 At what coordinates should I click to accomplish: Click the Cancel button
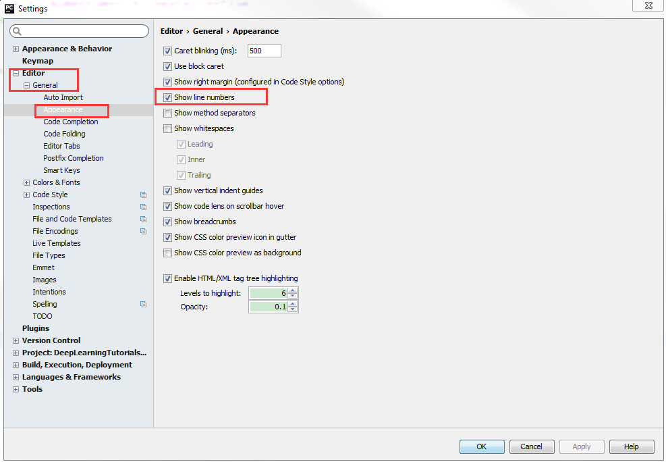click(x=531, y=446)
